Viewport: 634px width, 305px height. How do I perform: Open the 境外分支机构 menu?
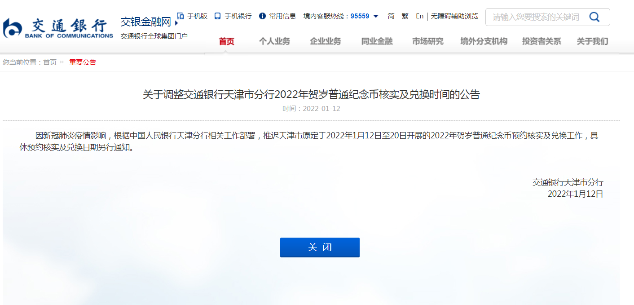click(484, 41)
